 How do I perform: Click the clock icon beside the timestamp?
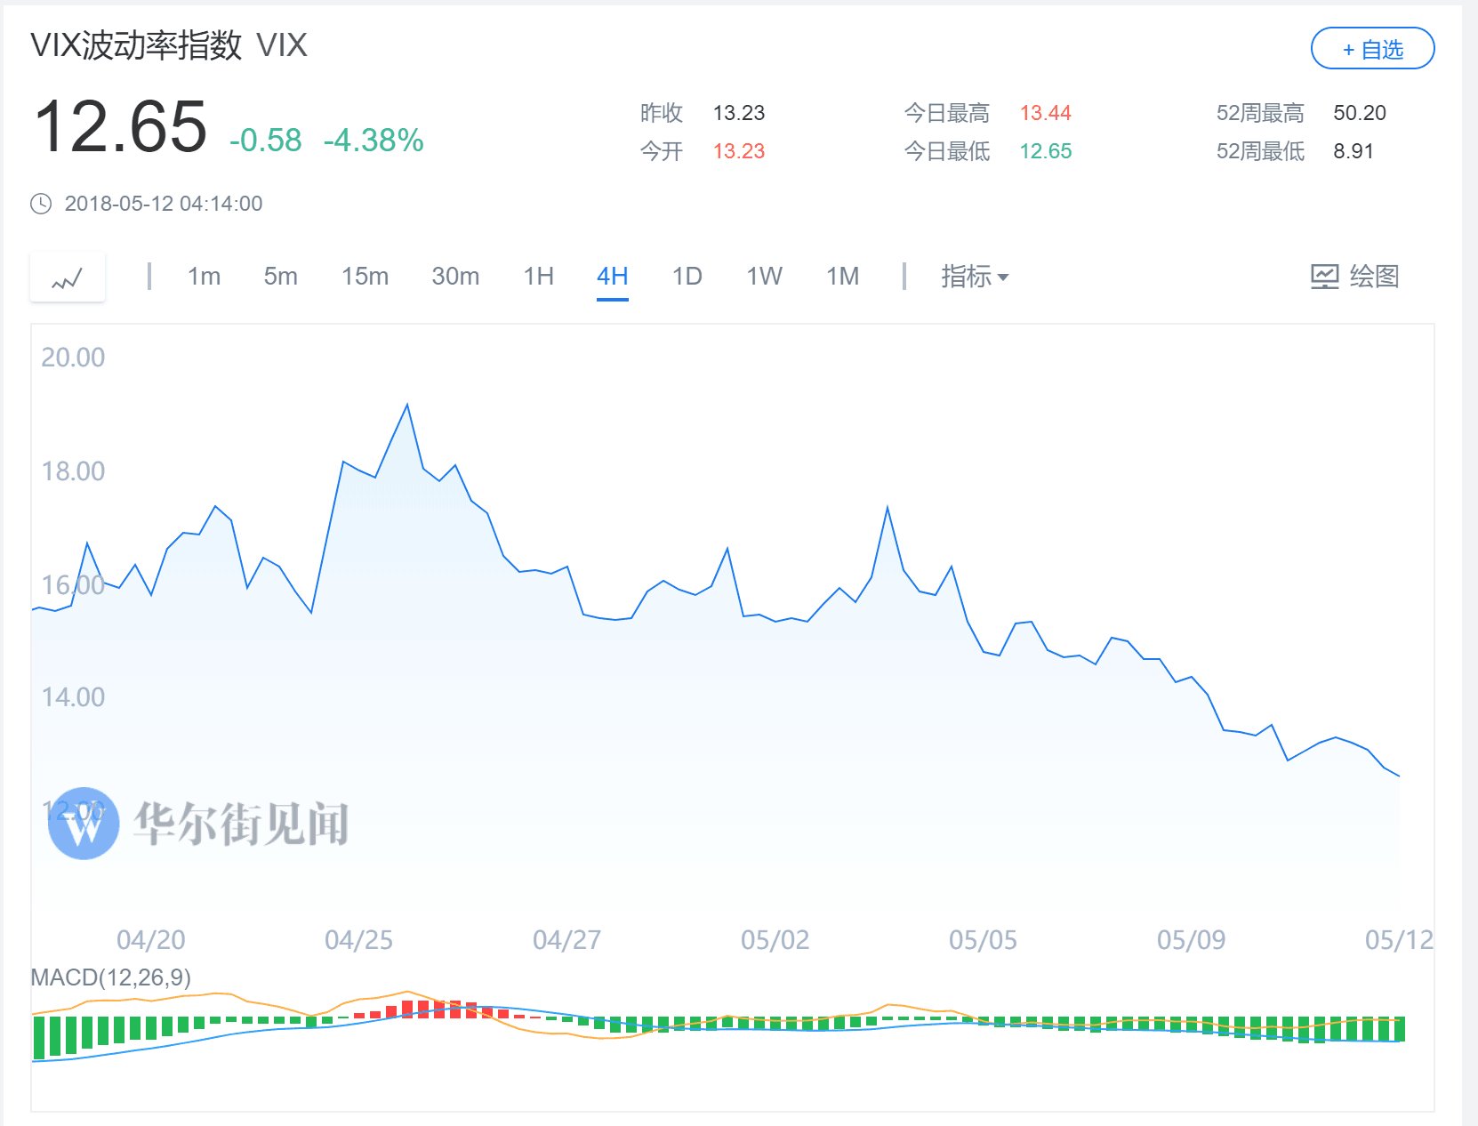[x=41, y=204]
